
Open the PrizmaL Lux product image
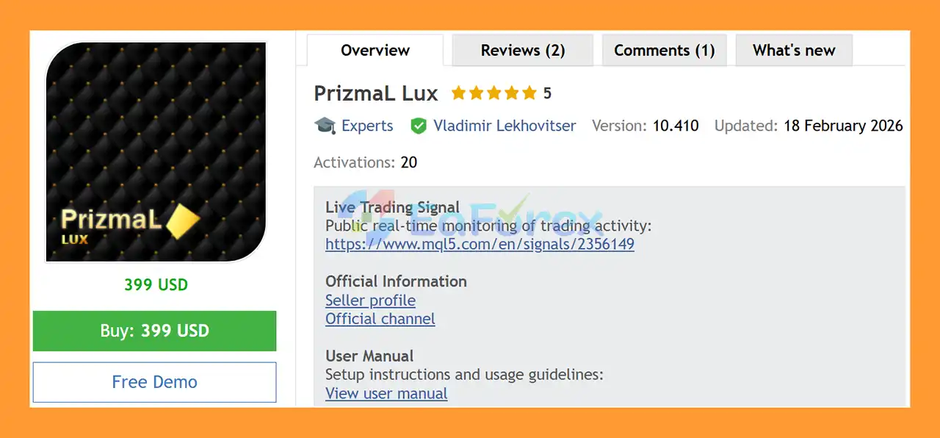click(x=156, y=151)
